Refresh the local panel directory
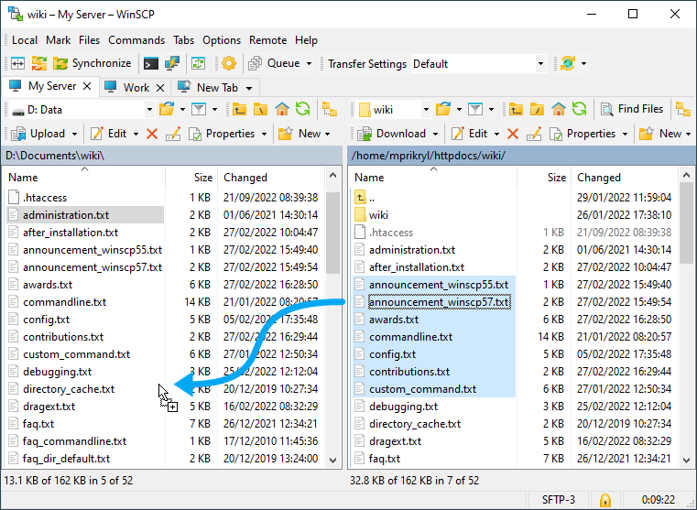697x510 pixels. [302, 109]
